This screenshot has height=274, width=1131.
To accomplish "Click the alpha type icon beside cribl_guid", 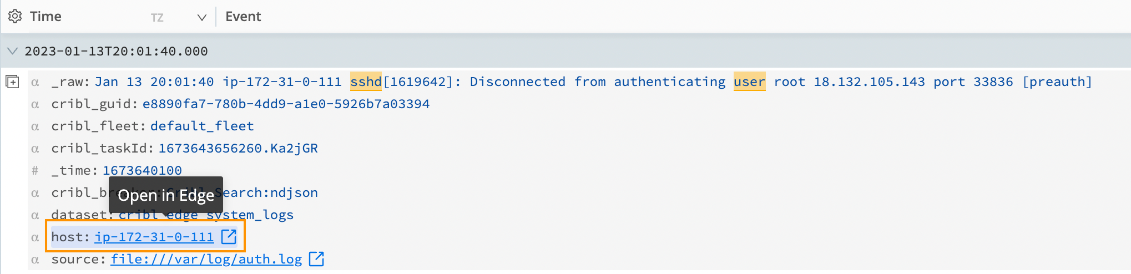I will [35, 104].
